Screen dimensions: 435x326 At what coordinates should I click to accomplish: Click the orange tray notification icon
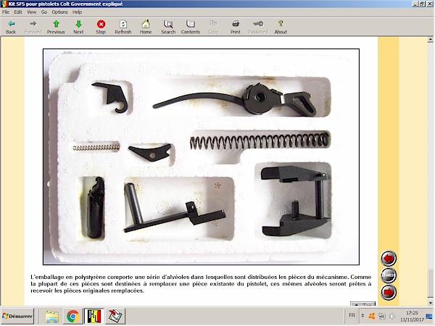coord(372,316)
